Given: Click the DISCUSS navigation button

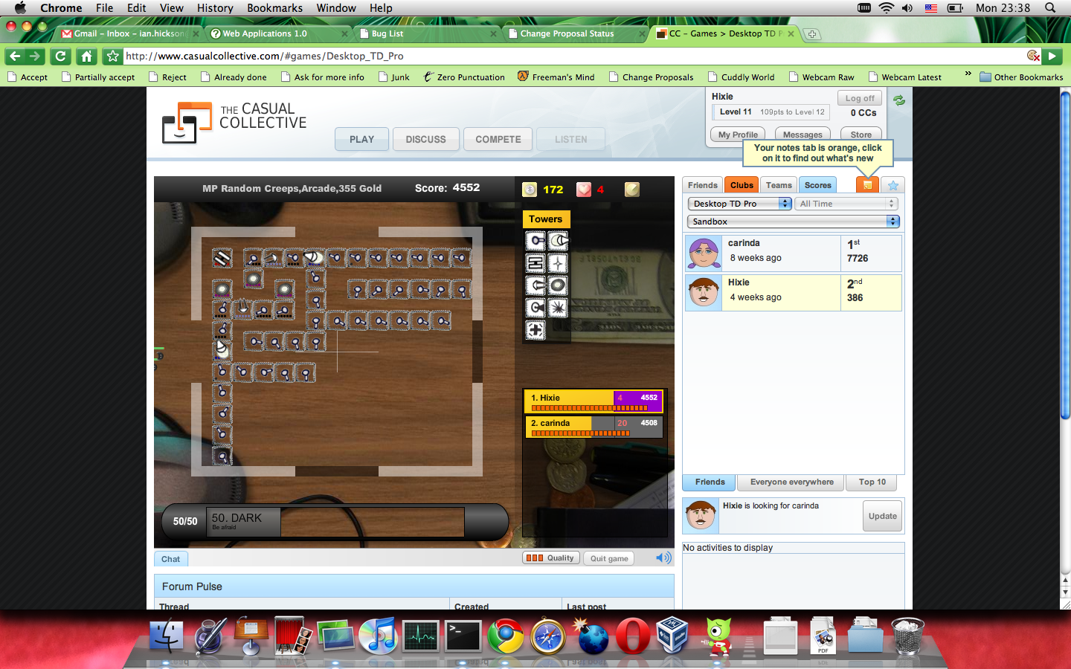Looking at the screenshot, I should tap(425, 139).
